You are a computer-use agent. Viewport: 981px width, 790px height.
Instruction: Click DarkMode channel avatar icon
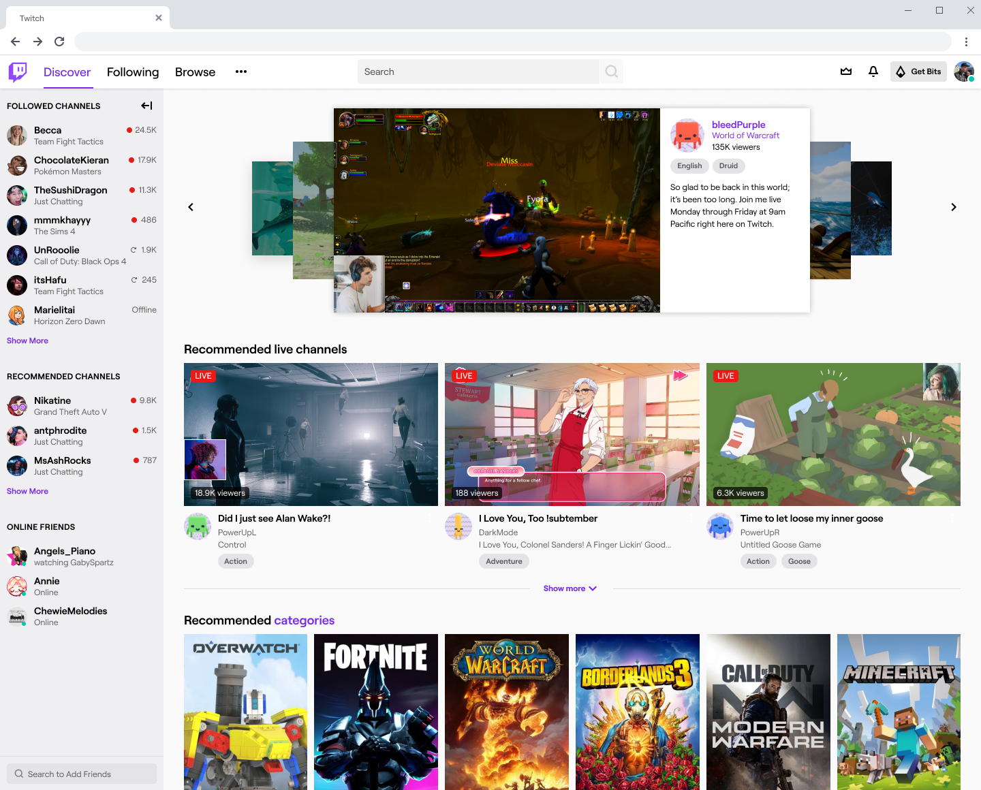458,526
